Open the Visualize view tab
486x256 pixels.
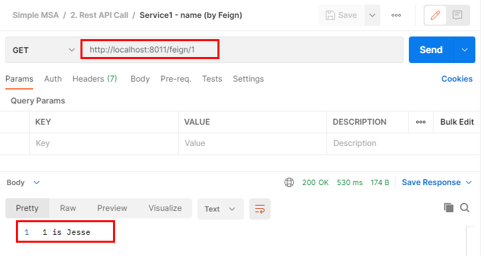point(165,208)
